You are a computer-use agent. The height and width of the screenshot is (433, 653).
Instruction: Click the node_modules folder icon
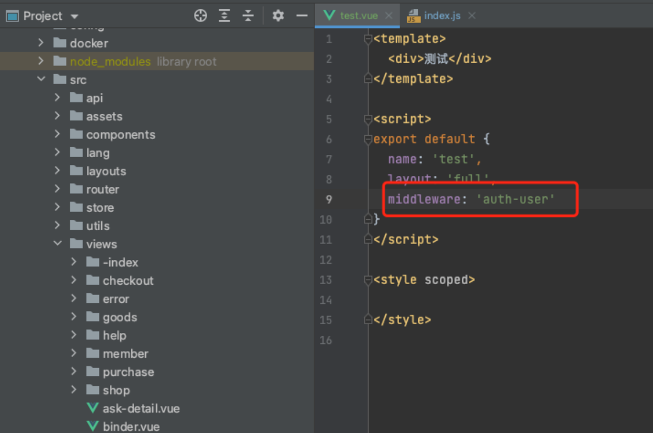click(60, 61)
